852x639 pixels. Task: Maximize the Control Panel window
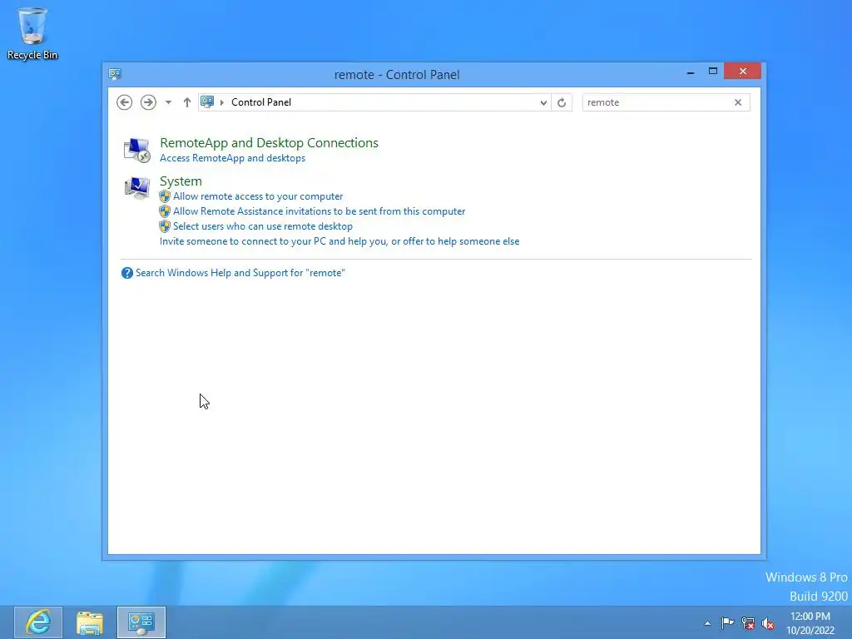click(713, 72)
